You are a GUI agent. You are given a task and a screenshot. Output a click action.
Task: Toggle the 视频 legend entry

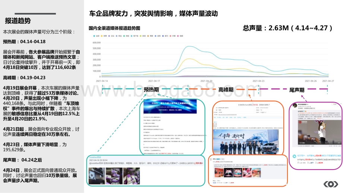(x=180, y=36)
